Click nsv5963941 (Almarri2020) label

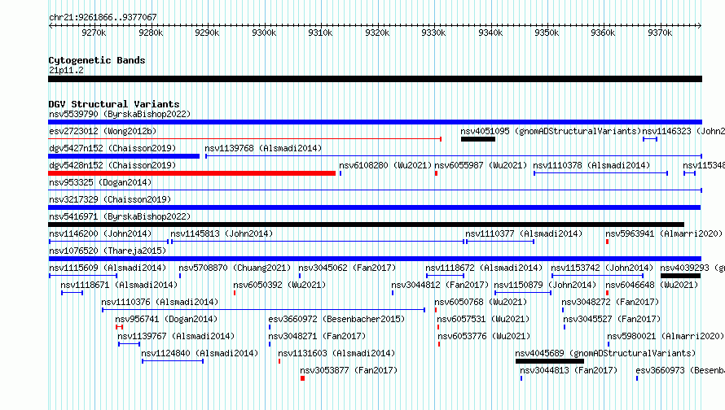pyautogui.click(x=664, y=233)
